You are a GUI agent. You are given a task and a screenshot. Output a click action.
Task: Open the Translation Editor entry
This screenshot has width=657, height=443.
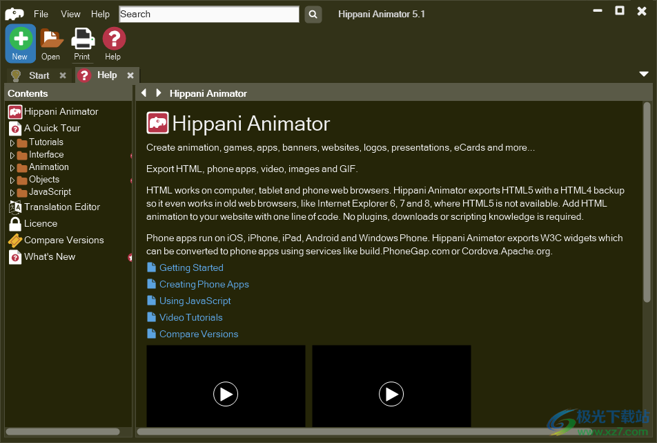tap(61, 207)
